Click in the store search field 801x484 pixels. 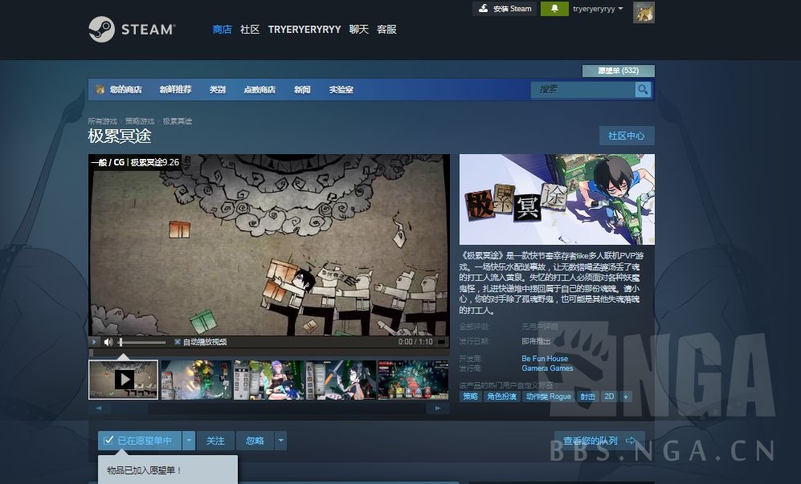pos(582,90)
